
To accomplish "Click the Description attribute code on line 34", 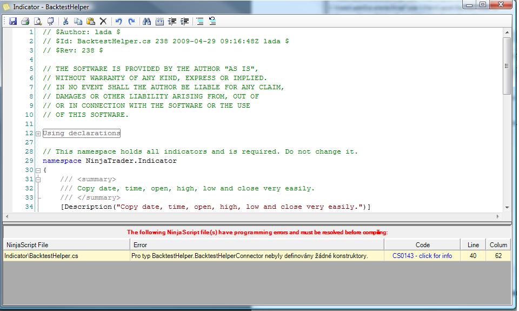I will point(216,207).
